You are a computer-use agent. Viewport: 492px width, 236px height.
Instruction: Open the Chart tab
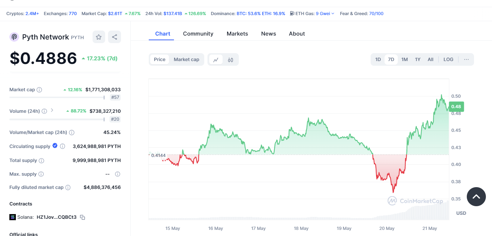162,34
